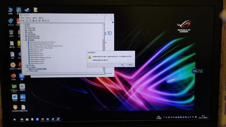
Task: Click the TechPowerUp GPU-Z desktop icon
Action: 14,88
